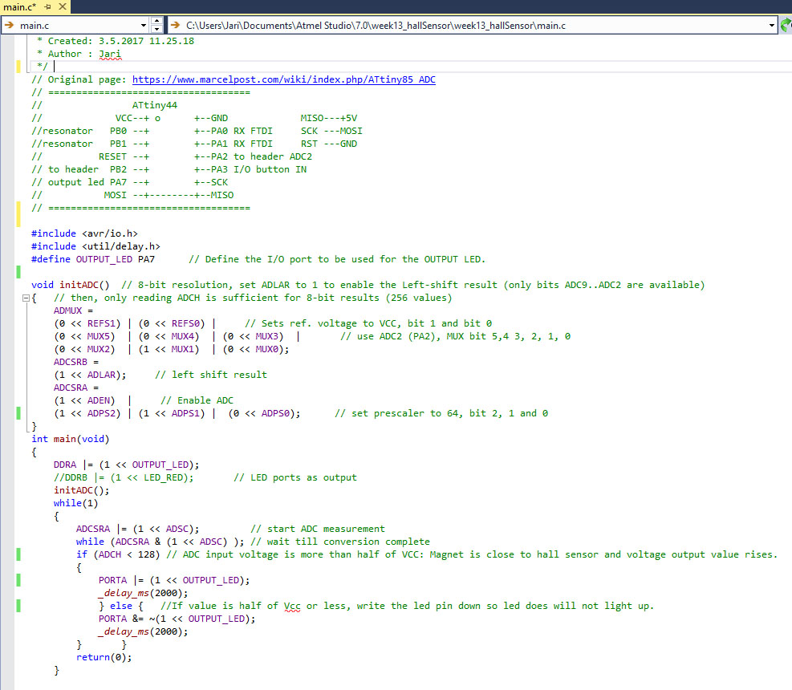Click on 'if (ADCH < 128)' condition
Image resolution: width=792 pixels, height=690 pixels.
click(x=118, y=554)
